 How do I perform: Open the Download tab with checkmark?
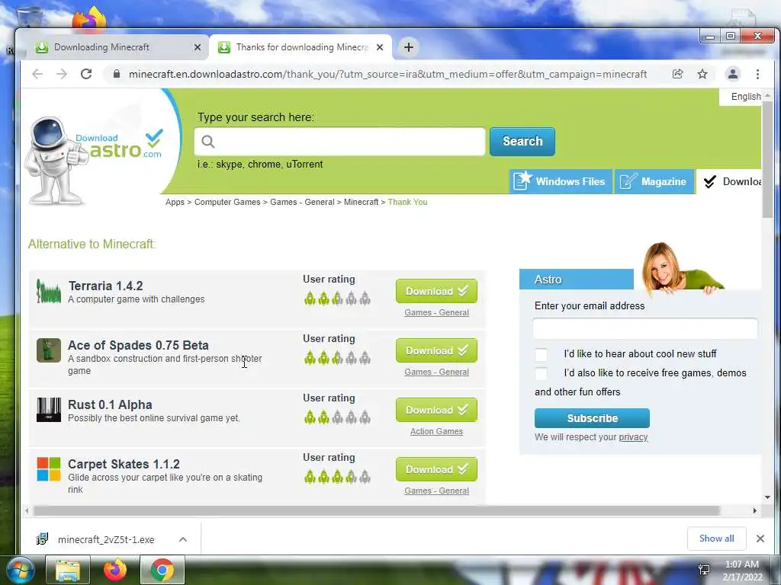(730, 181)
